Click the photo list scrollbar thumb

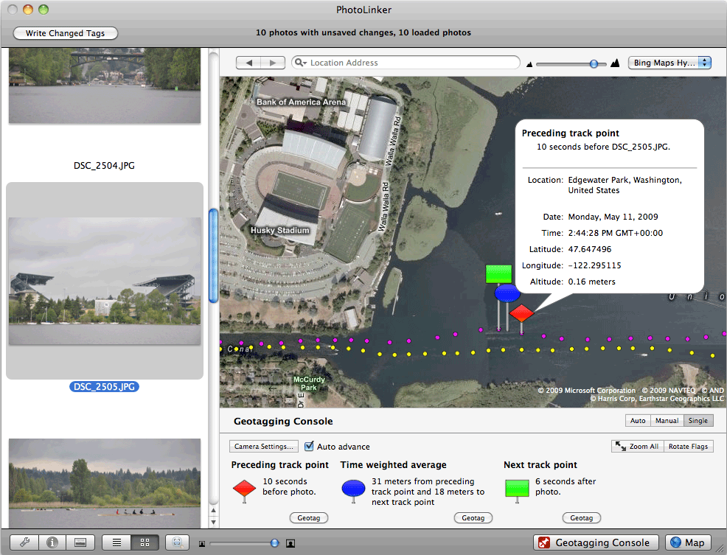click(213, 256)
